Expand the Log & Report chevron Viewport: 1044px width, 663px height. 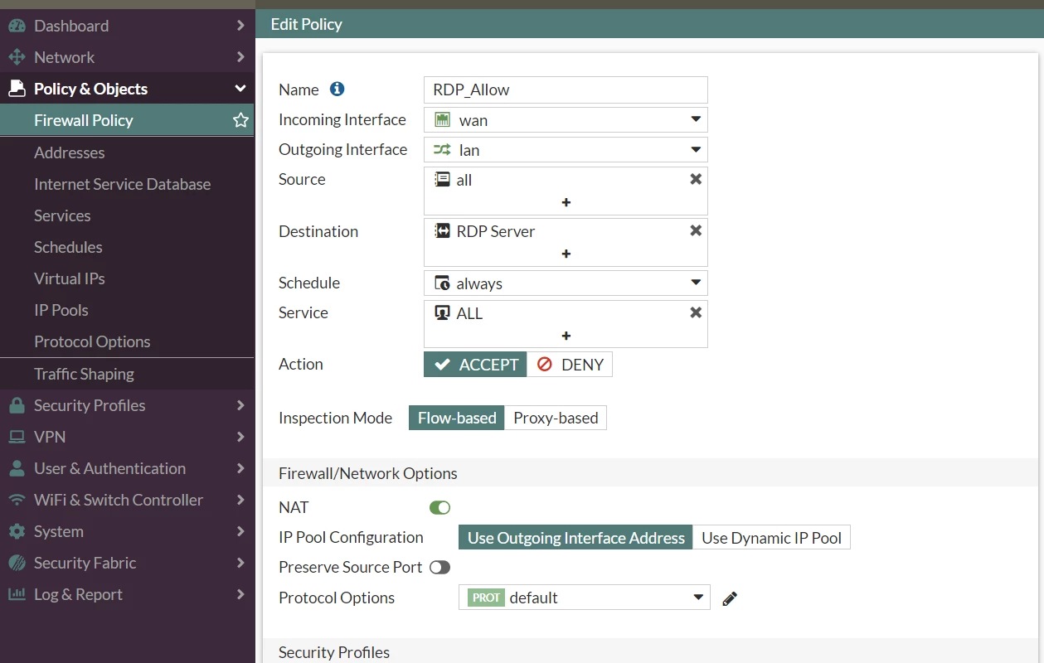pos(240,594)
